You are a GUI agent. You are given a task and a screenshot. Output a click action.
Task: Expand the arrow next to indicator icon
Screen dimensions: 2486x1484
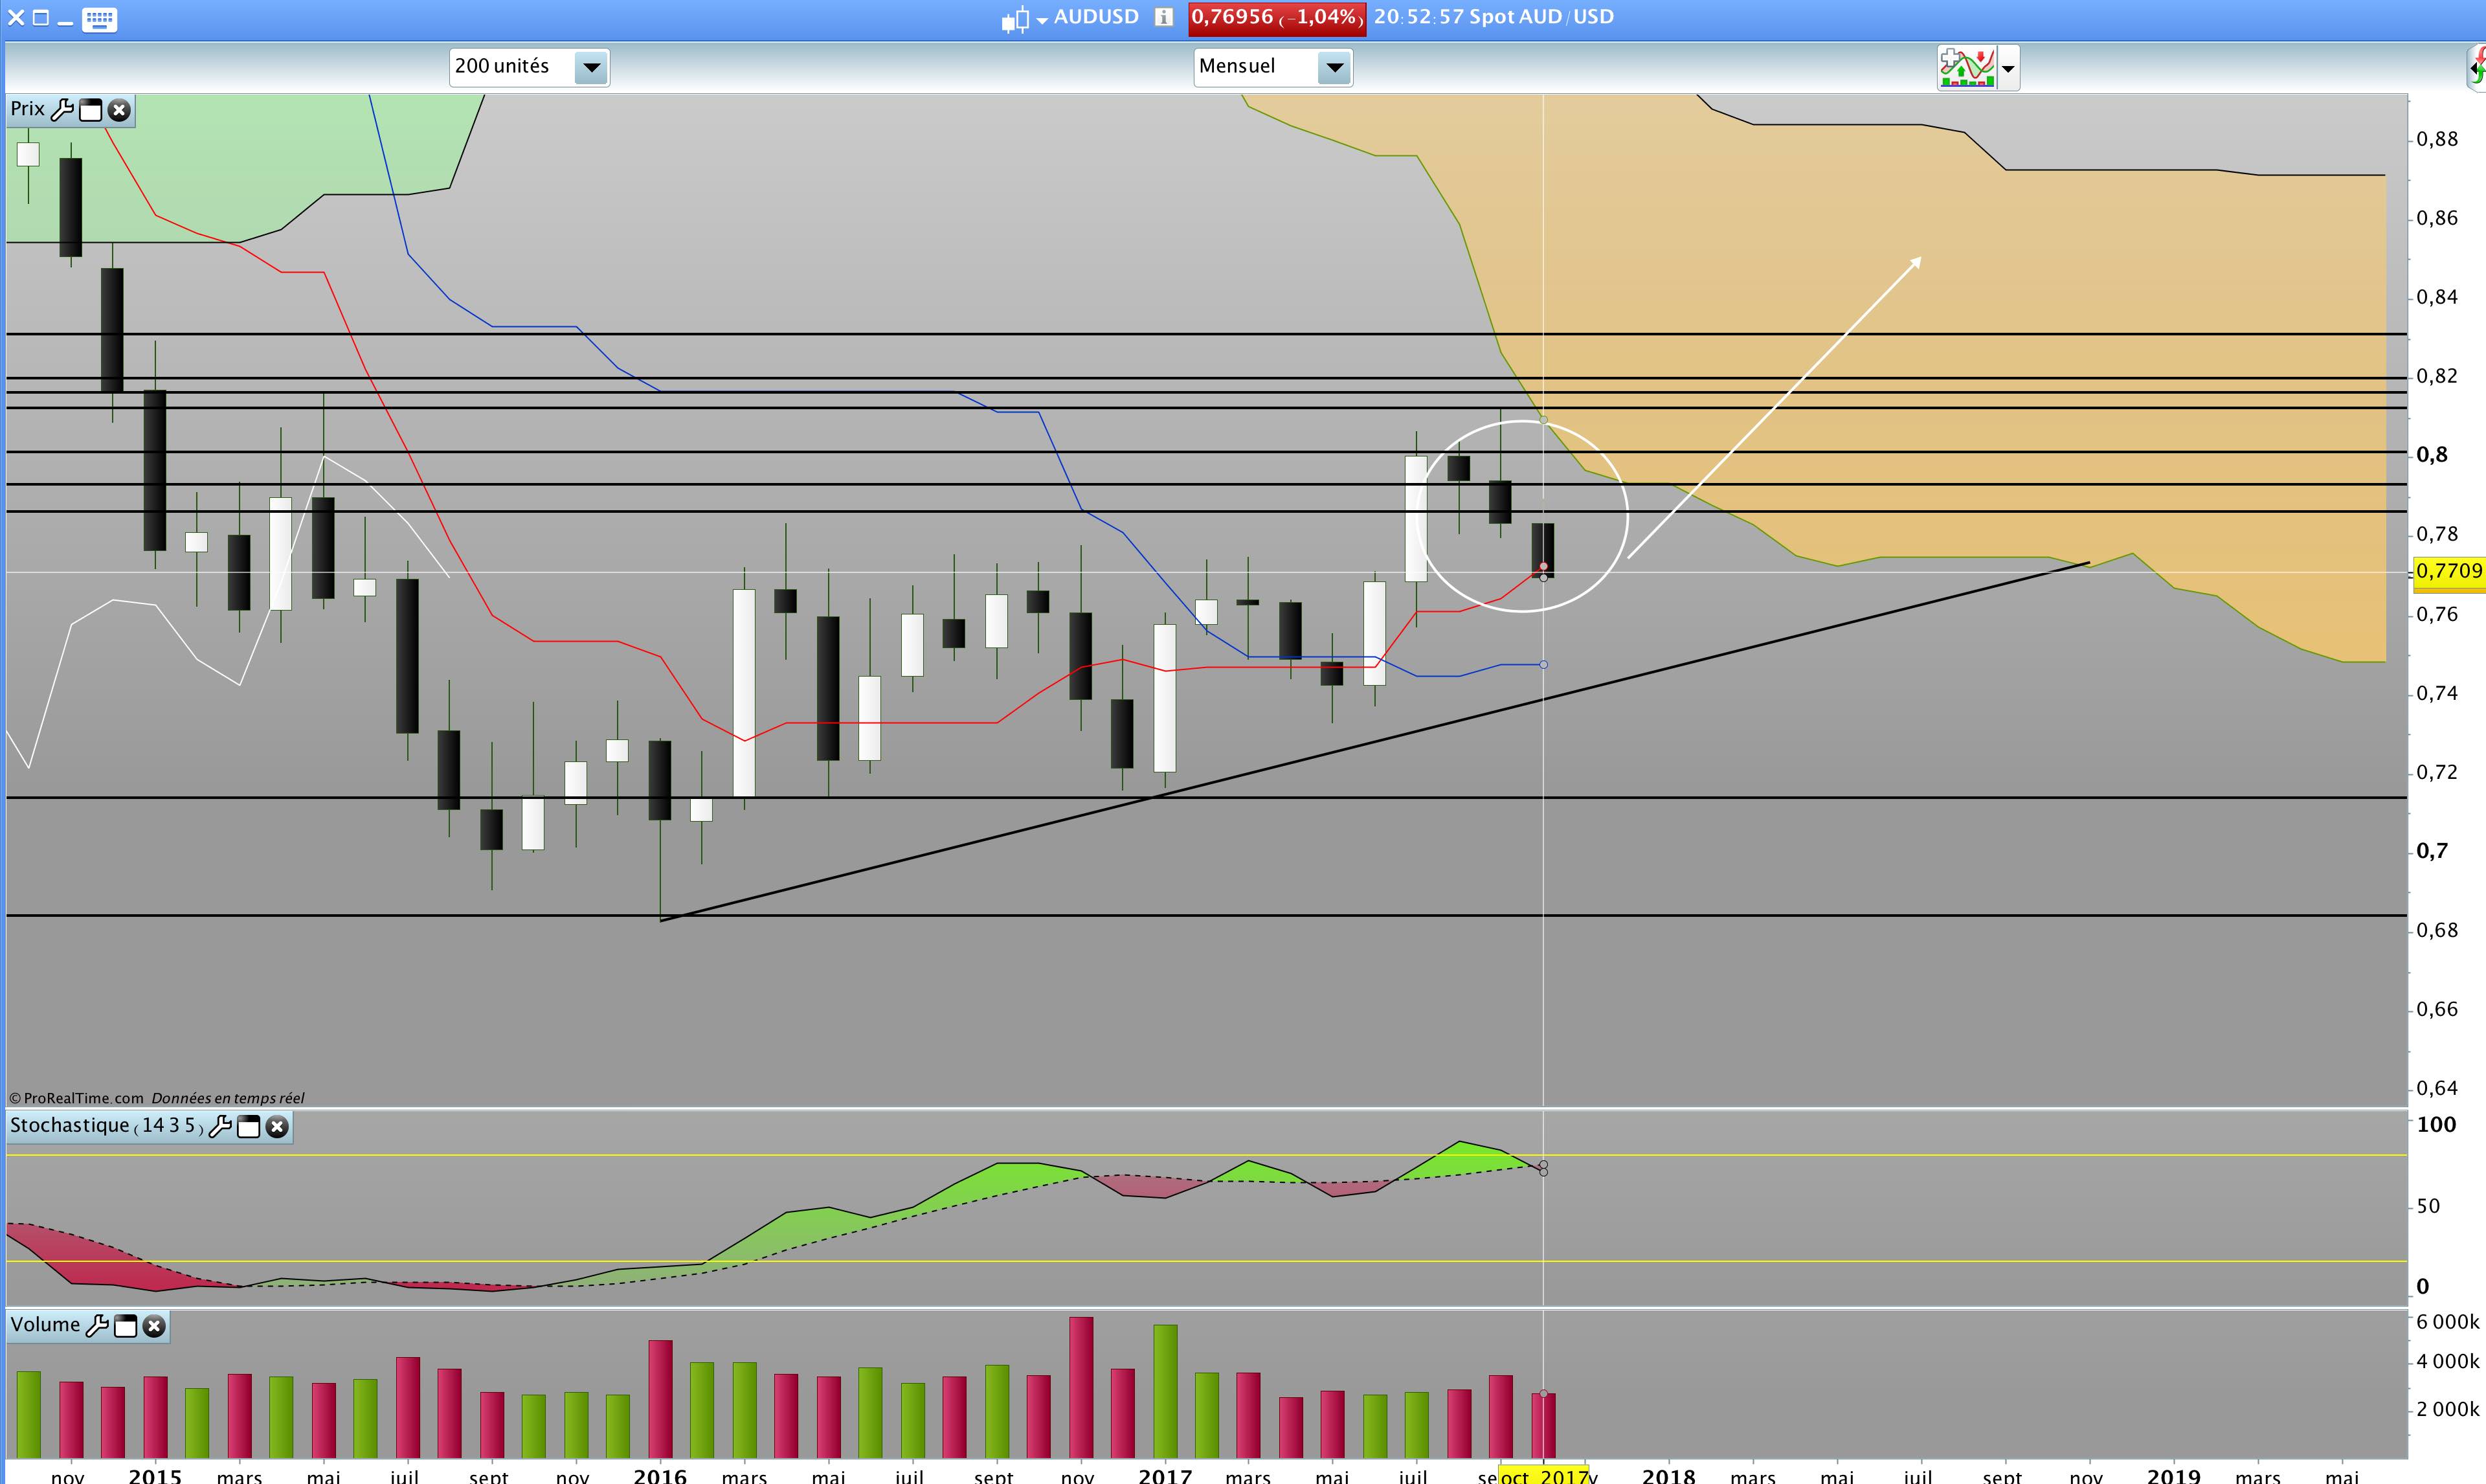2008,69
